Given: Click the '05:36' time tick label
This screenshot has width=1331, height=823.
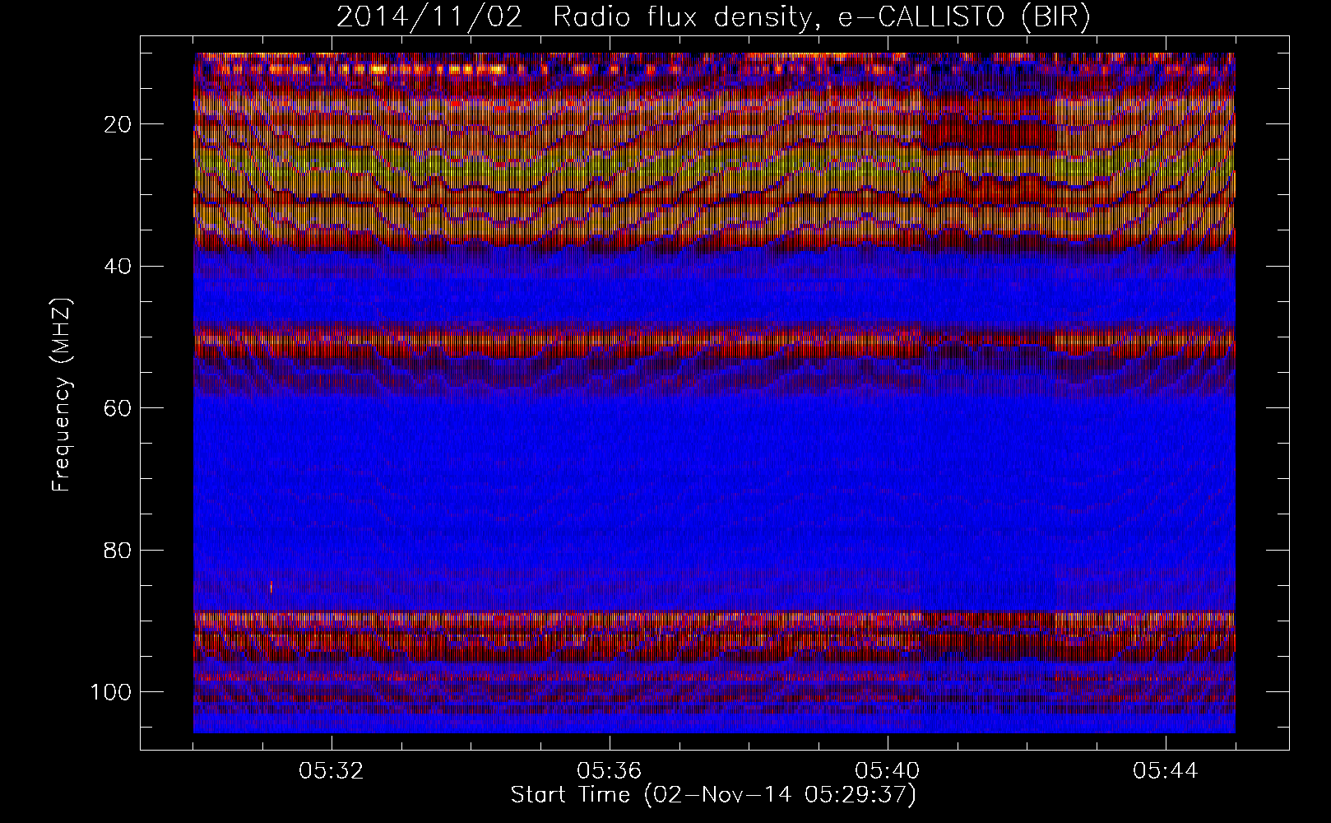Looking at the screenshot, I should coord(609,771).
